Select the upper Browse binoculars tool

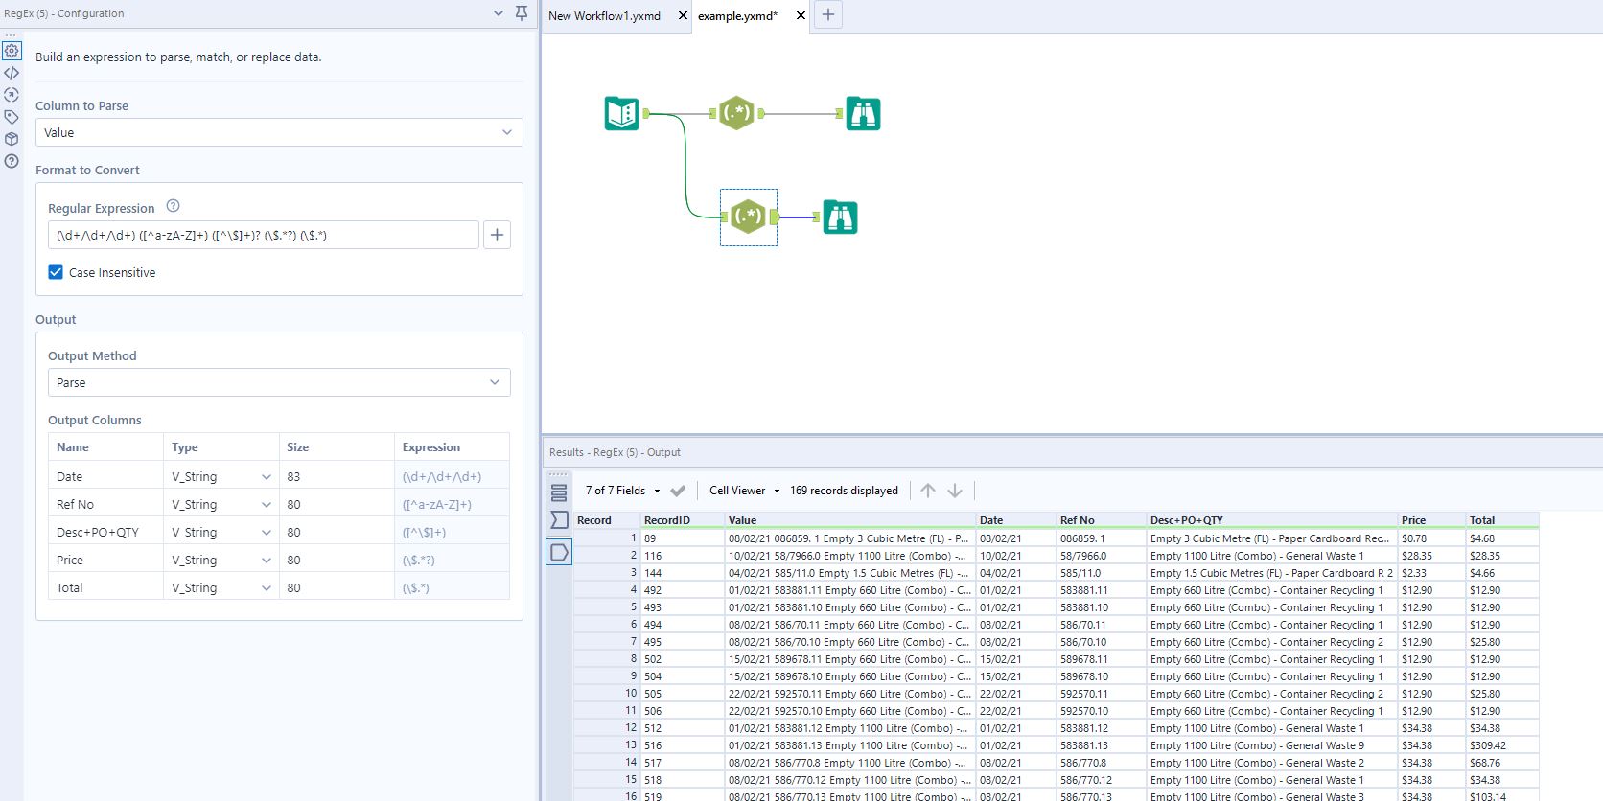863,114
